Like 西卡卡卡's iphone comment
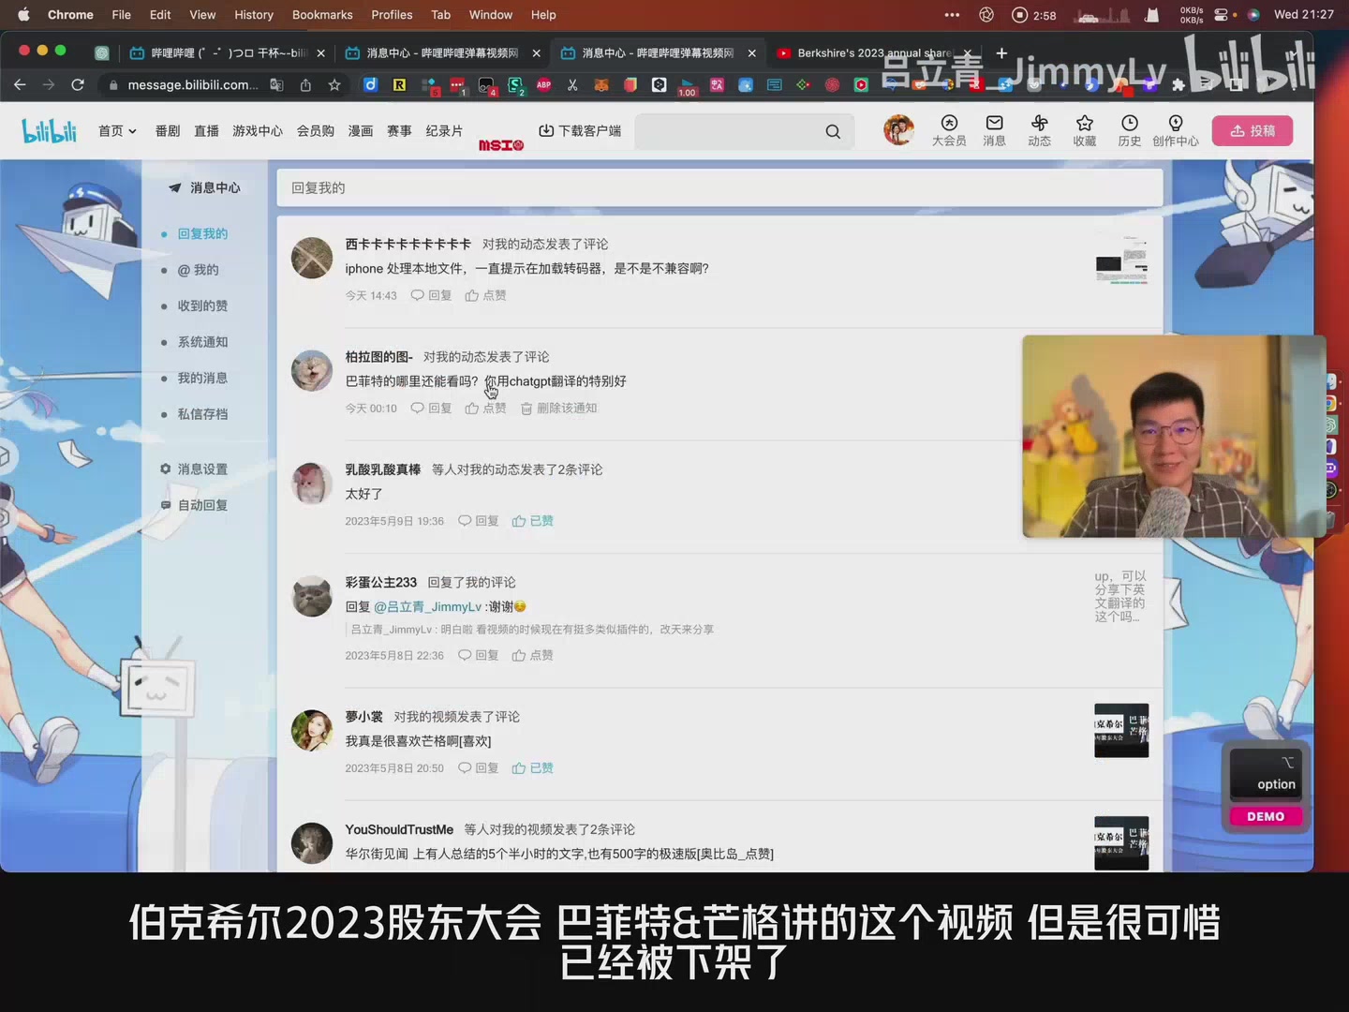Image resolution: width=1349 pixels, height=1012 pixels. [485, 295]
